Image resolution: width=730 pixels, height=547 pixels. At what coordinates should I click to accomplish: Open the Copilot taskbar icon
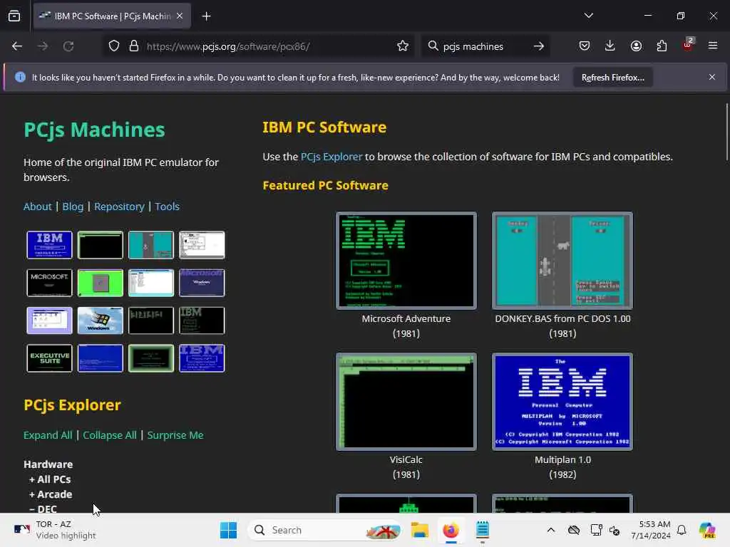pos(707,530)
